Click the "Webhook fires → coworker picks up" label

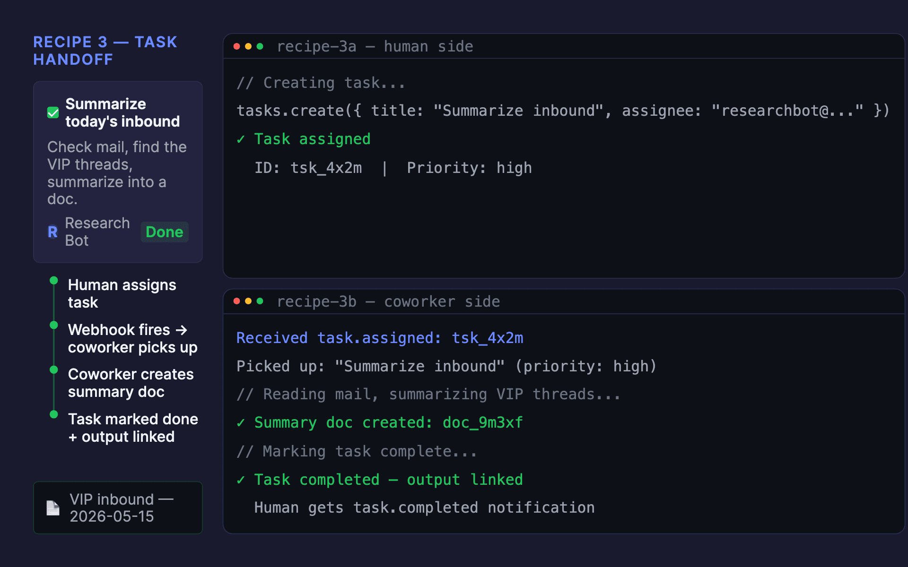click(x=133, y=338)
